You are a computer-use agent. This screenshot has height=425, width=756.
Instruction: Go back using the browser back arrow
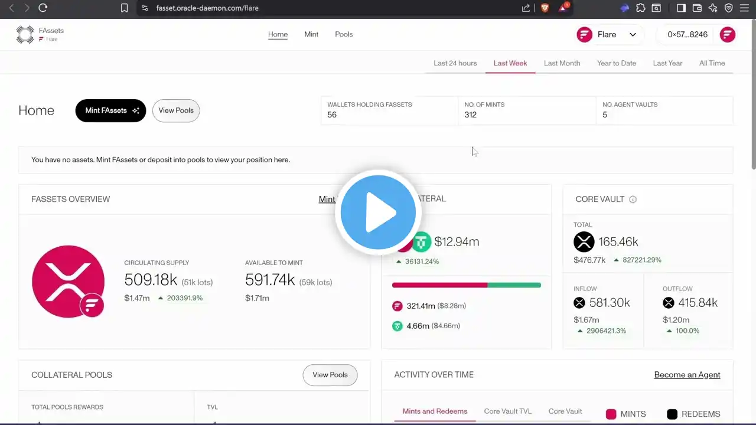pyautogui.click(x=11, y=8)
